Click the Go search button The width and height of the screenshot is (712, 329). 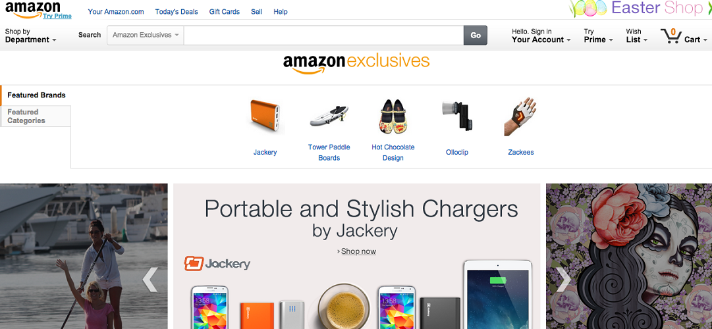point(476,35)
